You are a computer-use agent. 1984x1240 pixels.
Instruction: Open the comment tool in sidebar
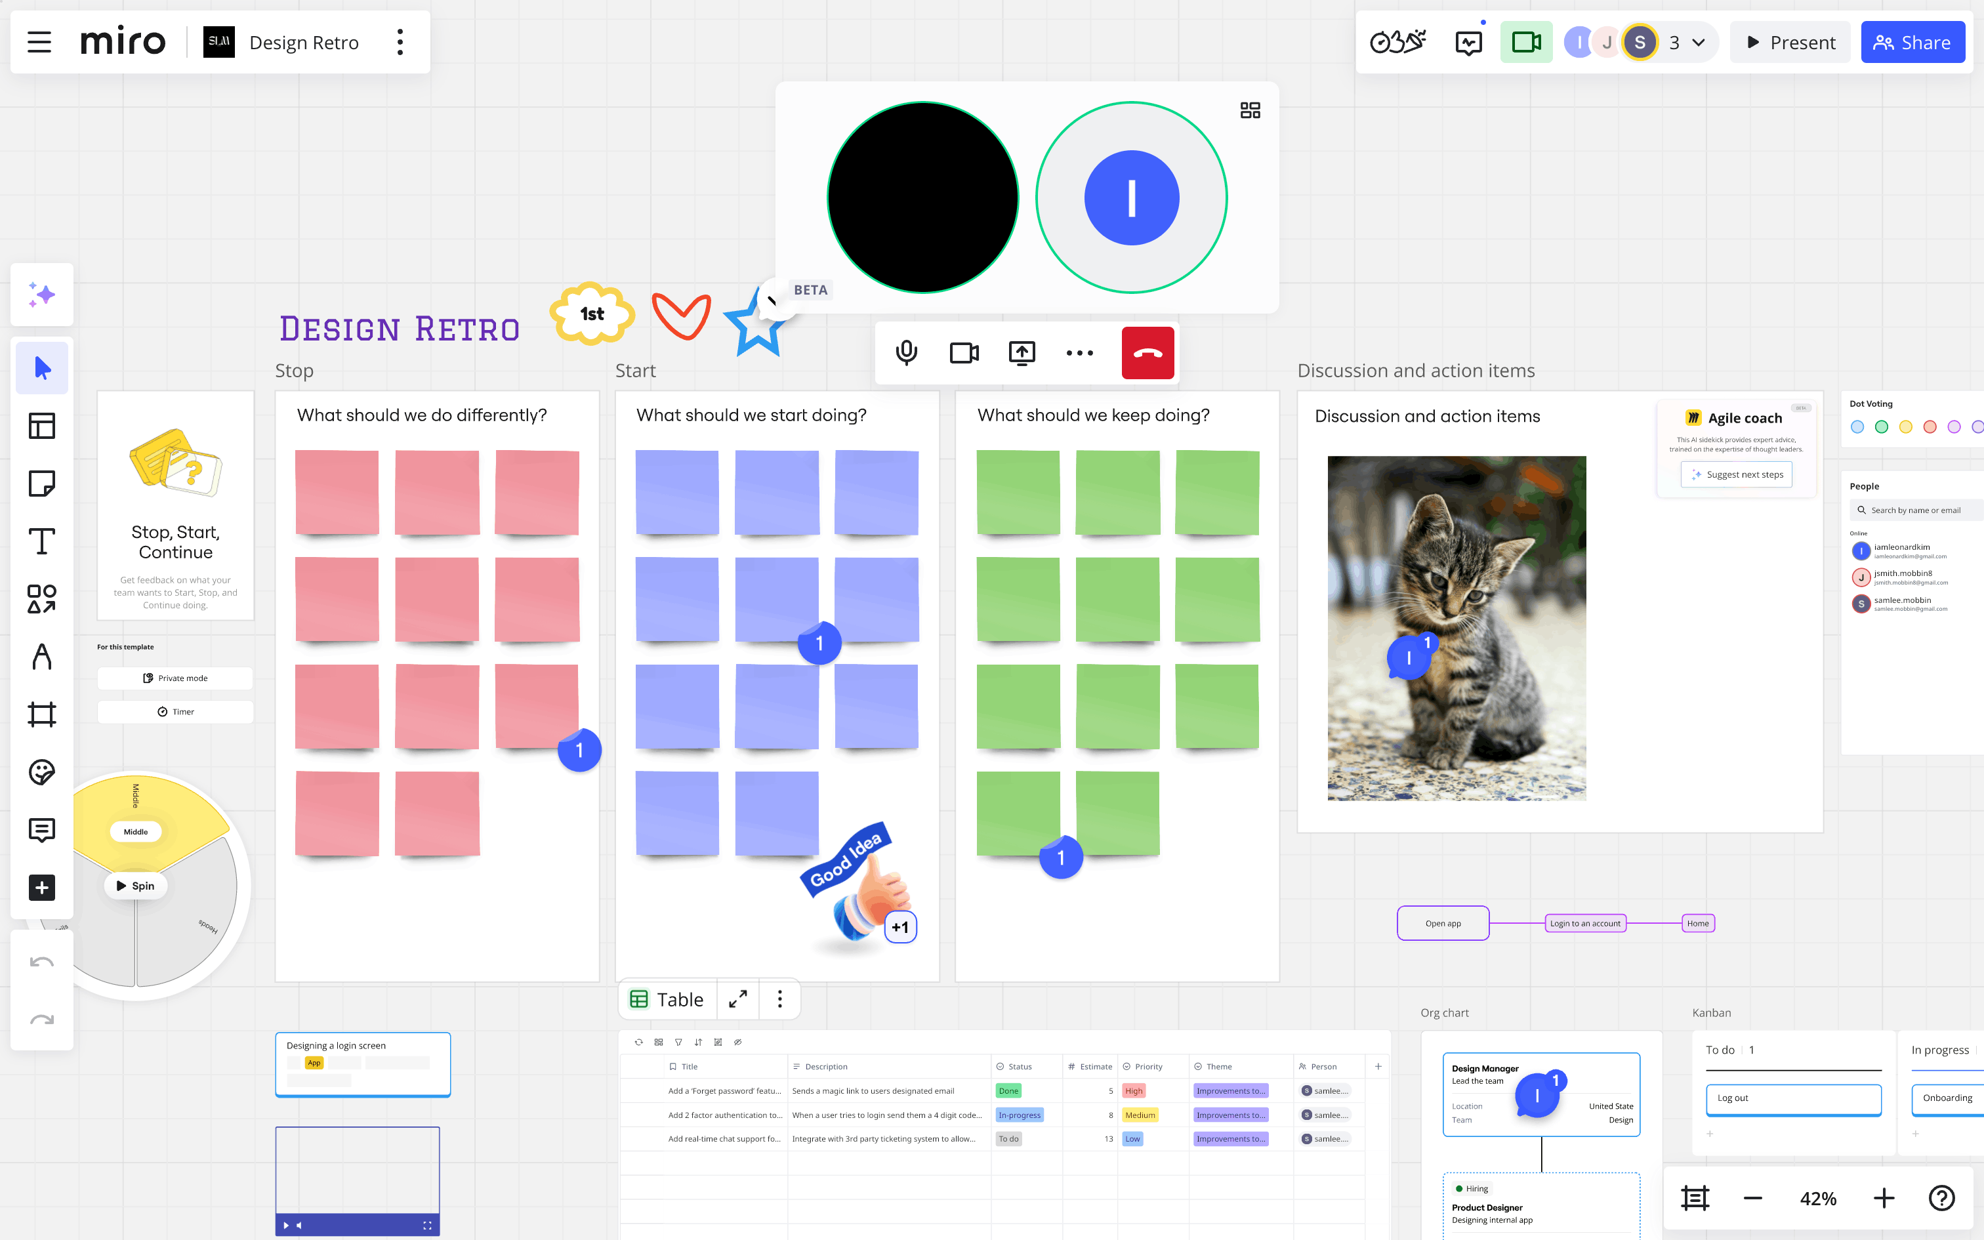(x=42, y=830)
